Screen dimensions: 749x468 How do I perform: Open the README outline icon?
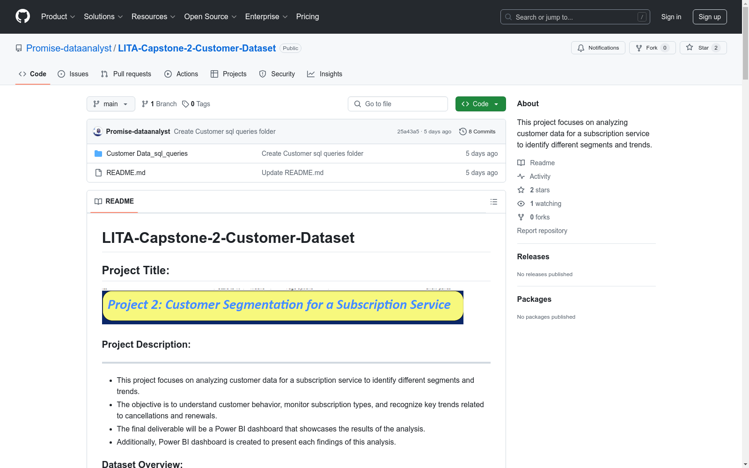pos(493,202)
